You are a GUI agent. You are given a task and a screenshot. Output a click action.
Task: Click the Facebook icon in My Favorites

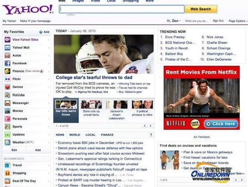coord(8,63)
